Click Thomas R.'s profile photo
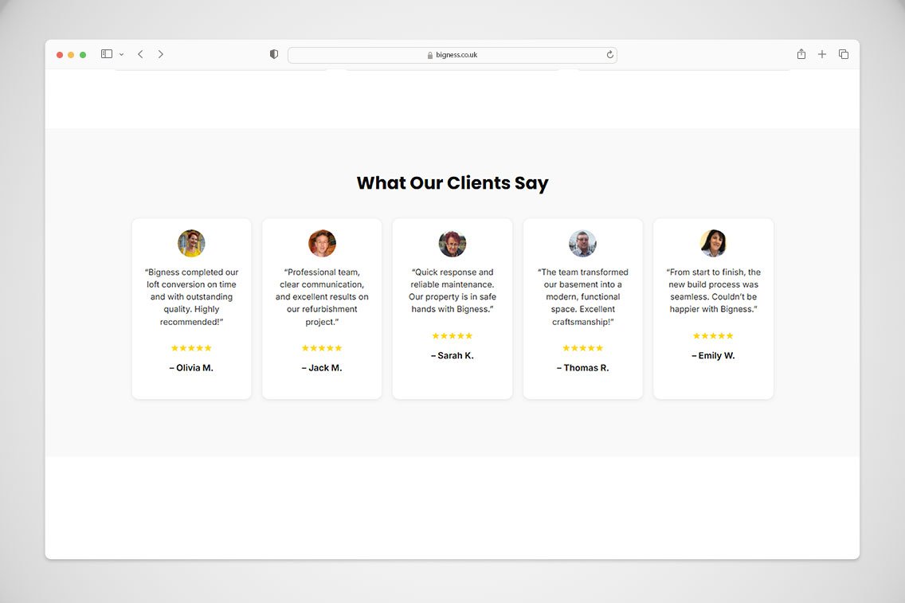Viewport: 905px width, 603px height. click(x=582, y=243)
